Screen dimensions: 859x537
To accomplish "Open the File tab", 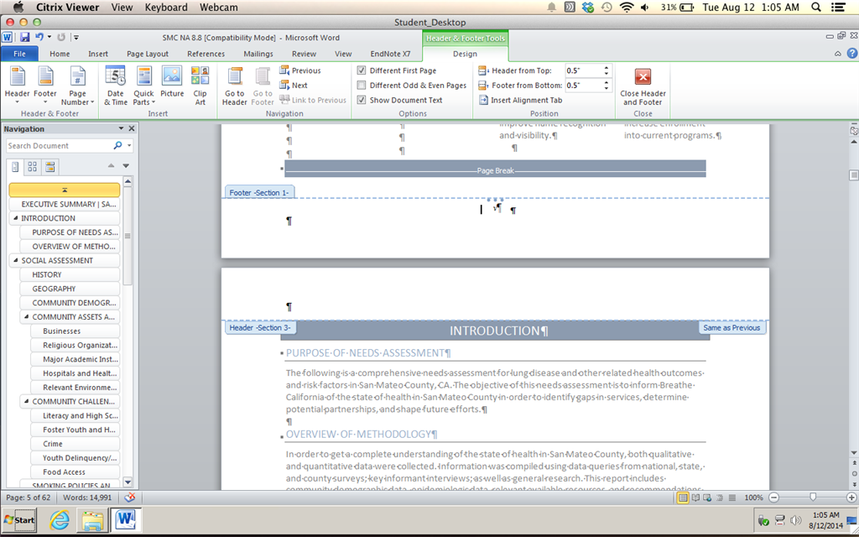I will [x=20, y=54].
